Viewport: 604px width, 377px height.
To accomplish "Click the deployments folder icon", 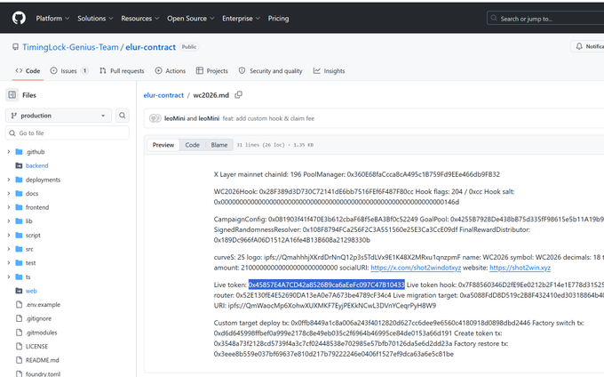I will [19, 180].
